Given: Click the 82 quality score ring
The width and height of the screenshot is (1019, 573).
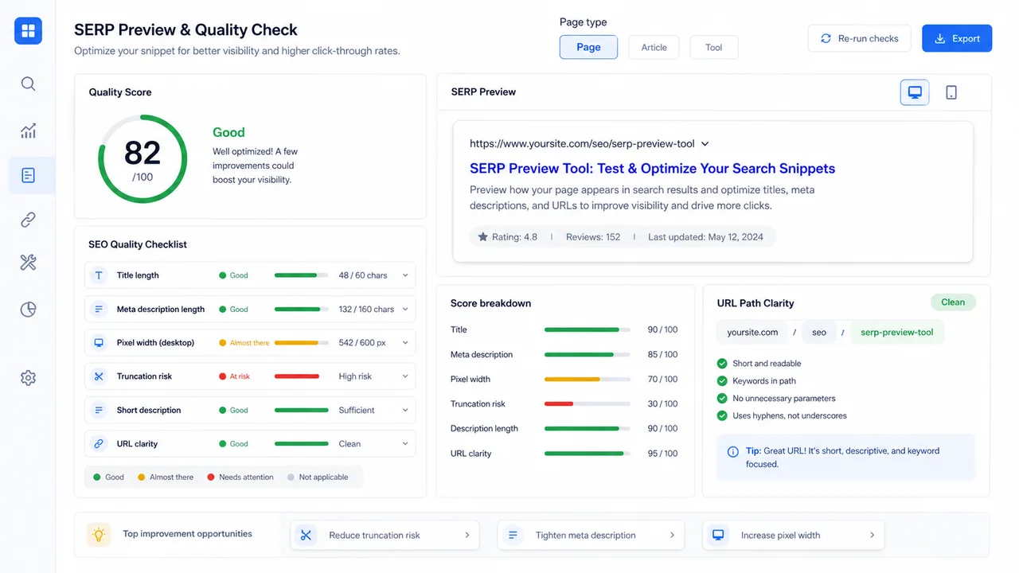Looking at the screenshot, I should [143, 158].
